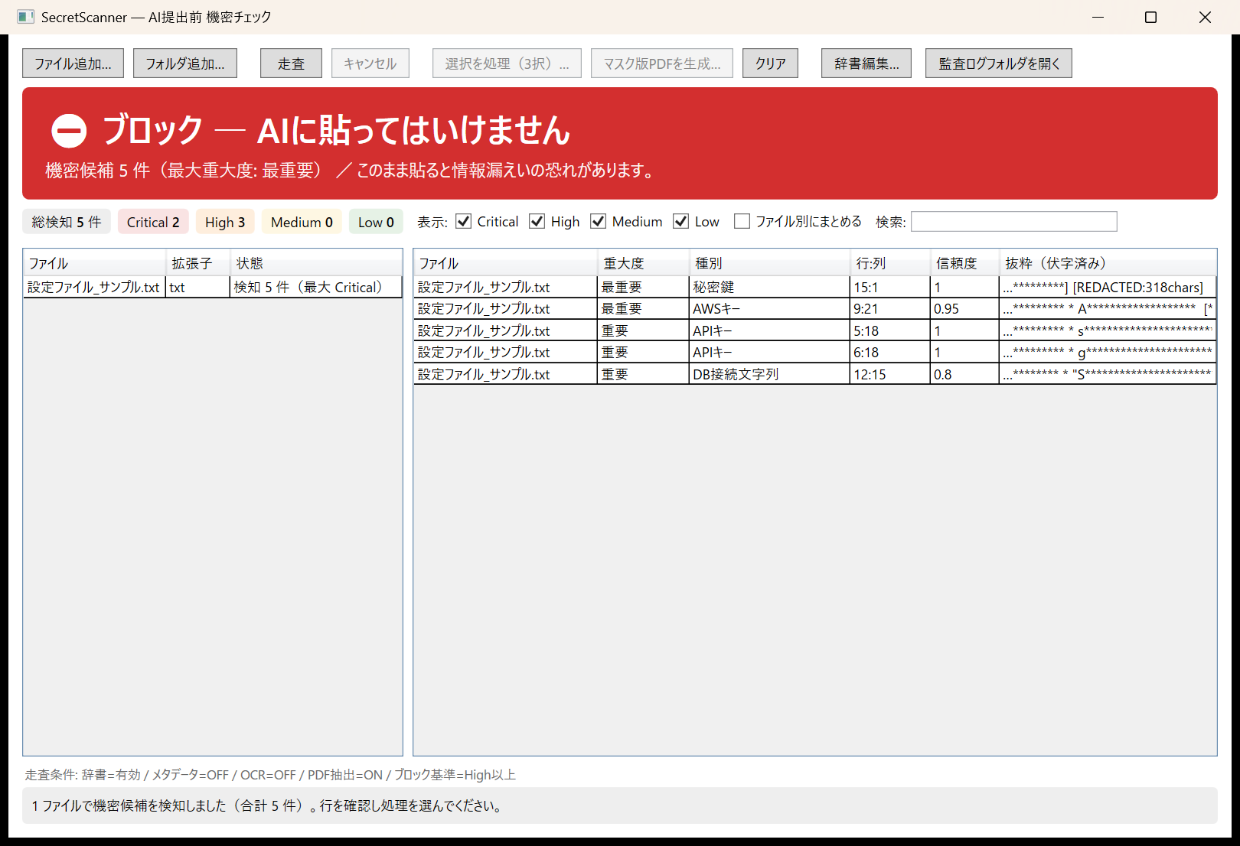Open 監査ログフォルダを開く button
Viewport: 1240px width, 846px height.
click(999, 63)
